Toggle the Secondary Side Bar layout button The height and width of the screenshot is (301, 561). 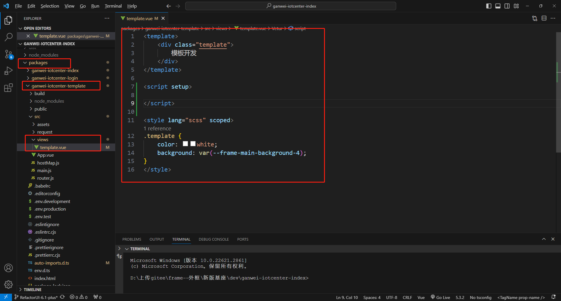coord(507,6)
